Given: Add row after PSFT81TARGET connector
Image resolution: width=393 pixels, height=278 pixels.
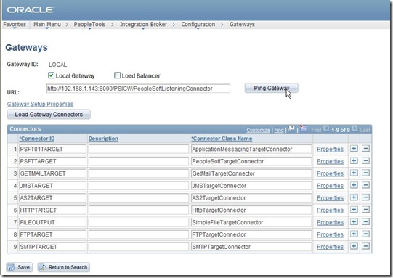Looking at the screenshot, I should coord(354,149).
